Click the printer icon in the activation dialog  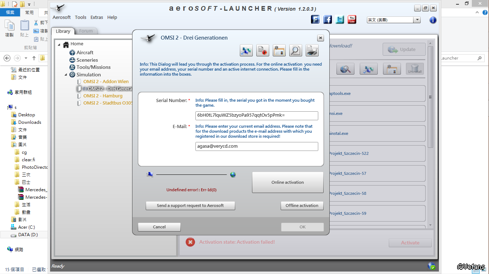pyautogui.click(x=312, y=50)
